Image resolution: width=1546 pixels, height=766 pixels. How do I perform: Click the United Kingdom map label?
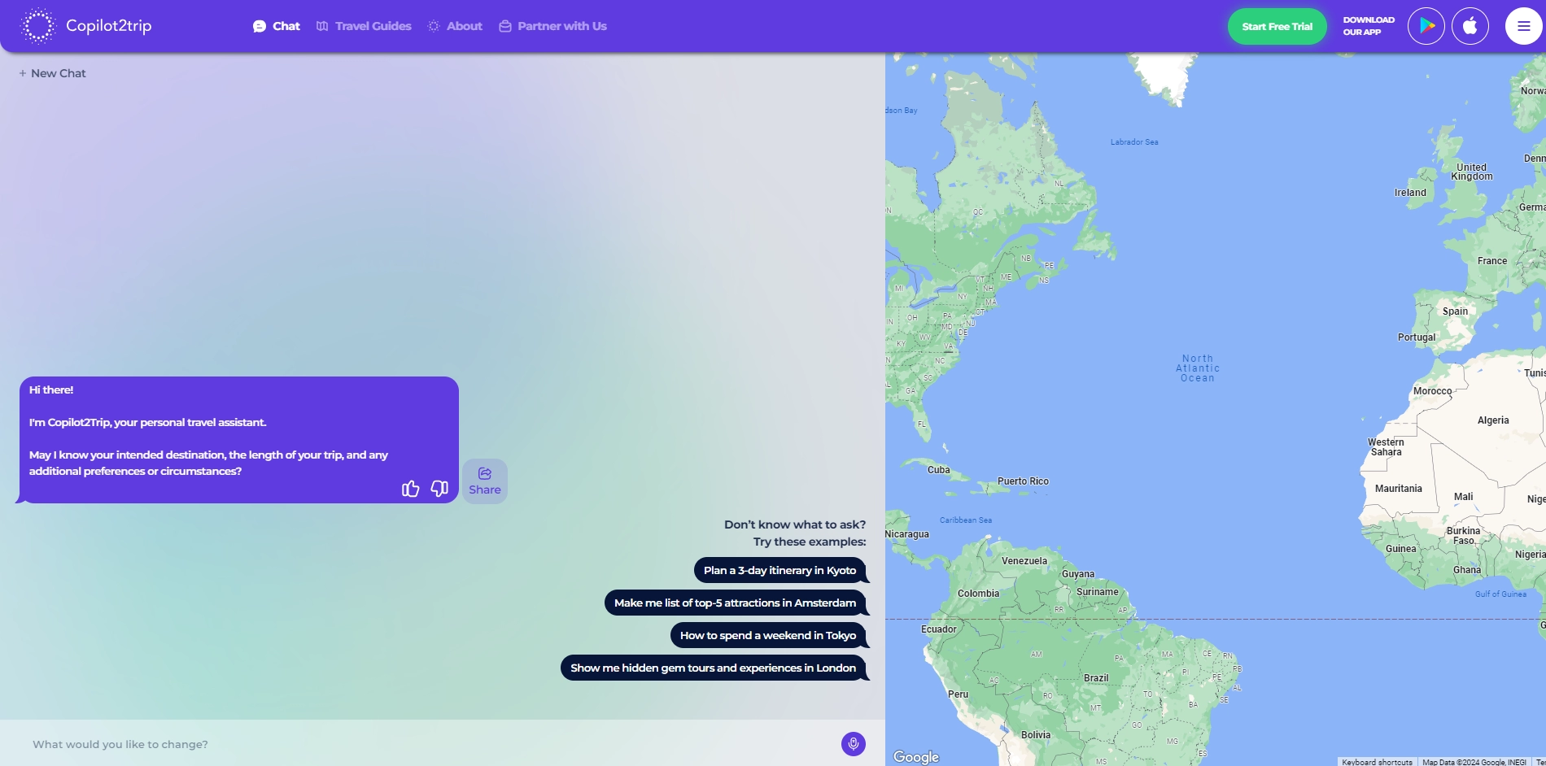pyautogui.click(x=1471, y=172)
